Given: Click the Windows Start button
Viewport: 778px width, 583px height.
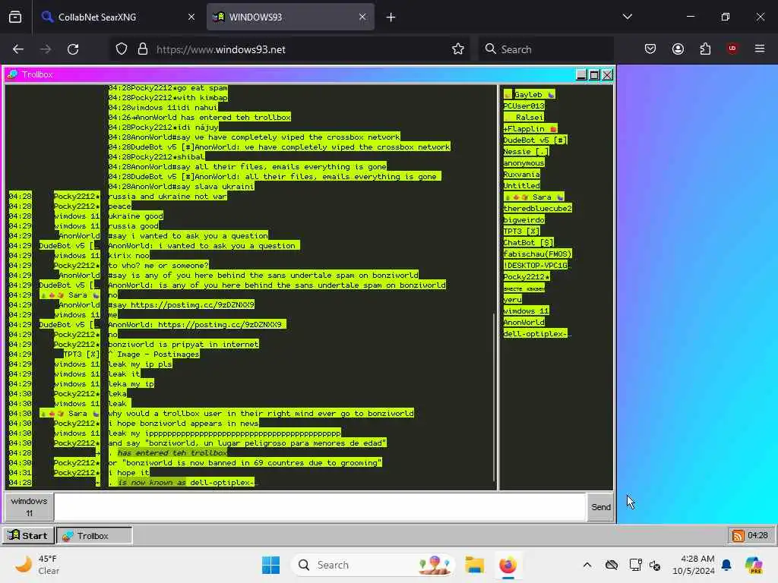Looking at the screenshot, I should point(271,565).
